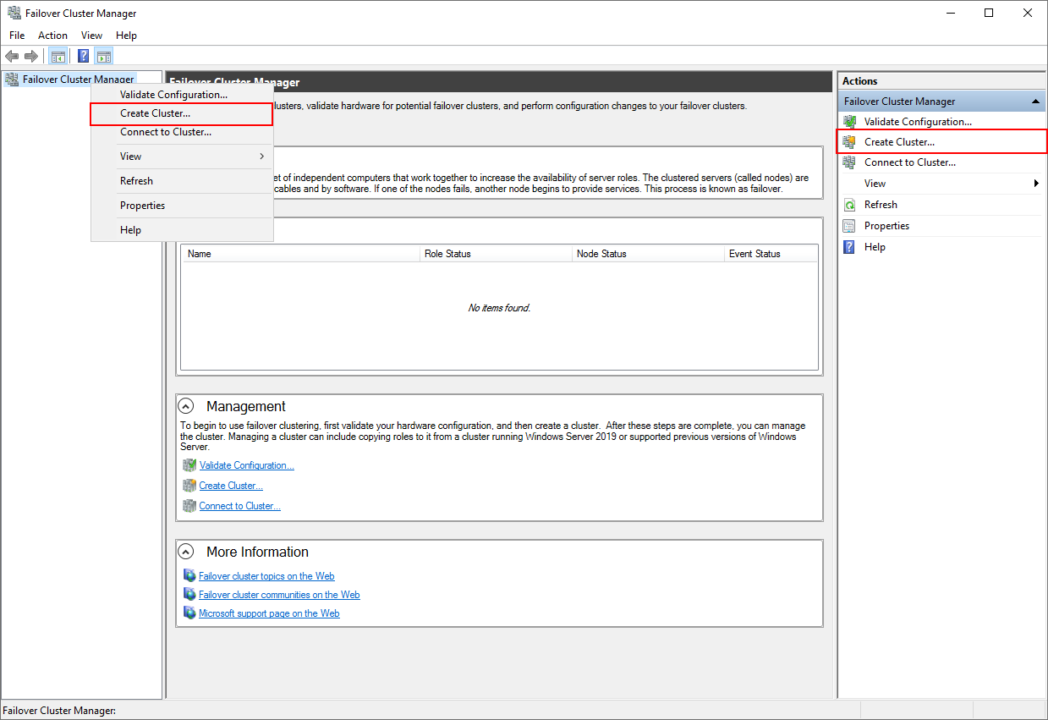Click the "No items found." text
1048x720 pixels.
click(499, 308)
